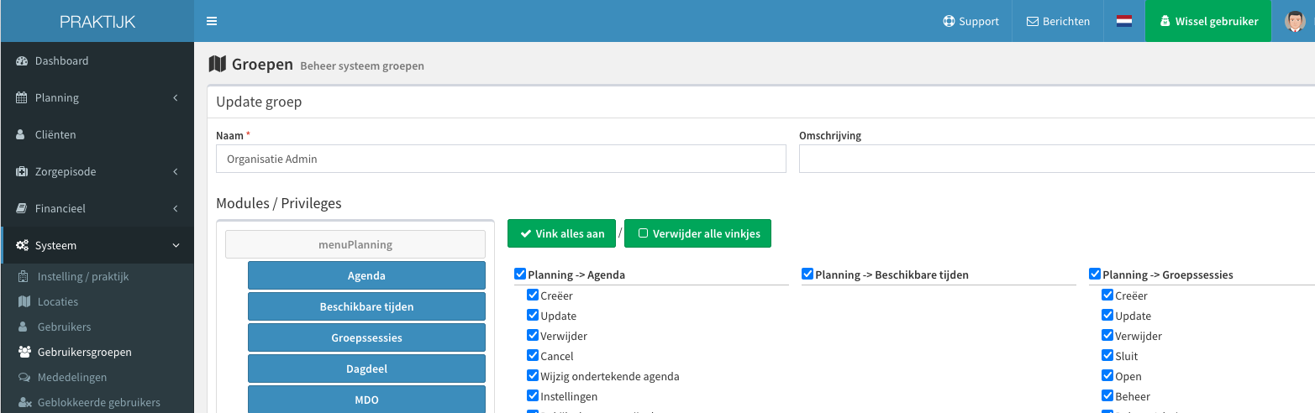Open Dashboard menu item
This screenshot has height=413, width=1315.
(x=97, y=61)
